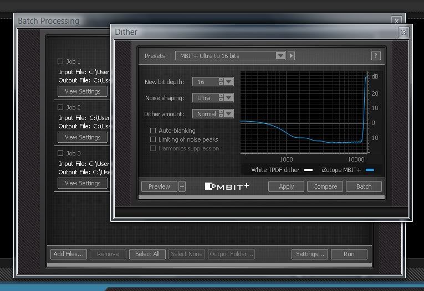
Task: Click the plus icon next to Preview
Action: [x=182, y=186]
